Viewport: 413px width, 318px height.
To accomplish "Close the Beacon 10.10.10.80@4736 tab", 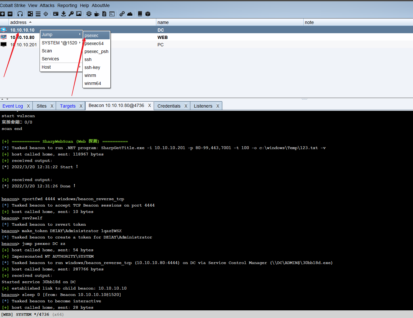I will (x=149, y=105).
